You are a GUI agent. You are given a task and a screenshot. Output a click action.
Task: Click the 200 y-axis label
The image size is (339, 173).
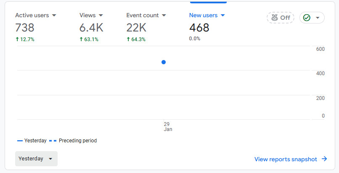tap(320, 98)
